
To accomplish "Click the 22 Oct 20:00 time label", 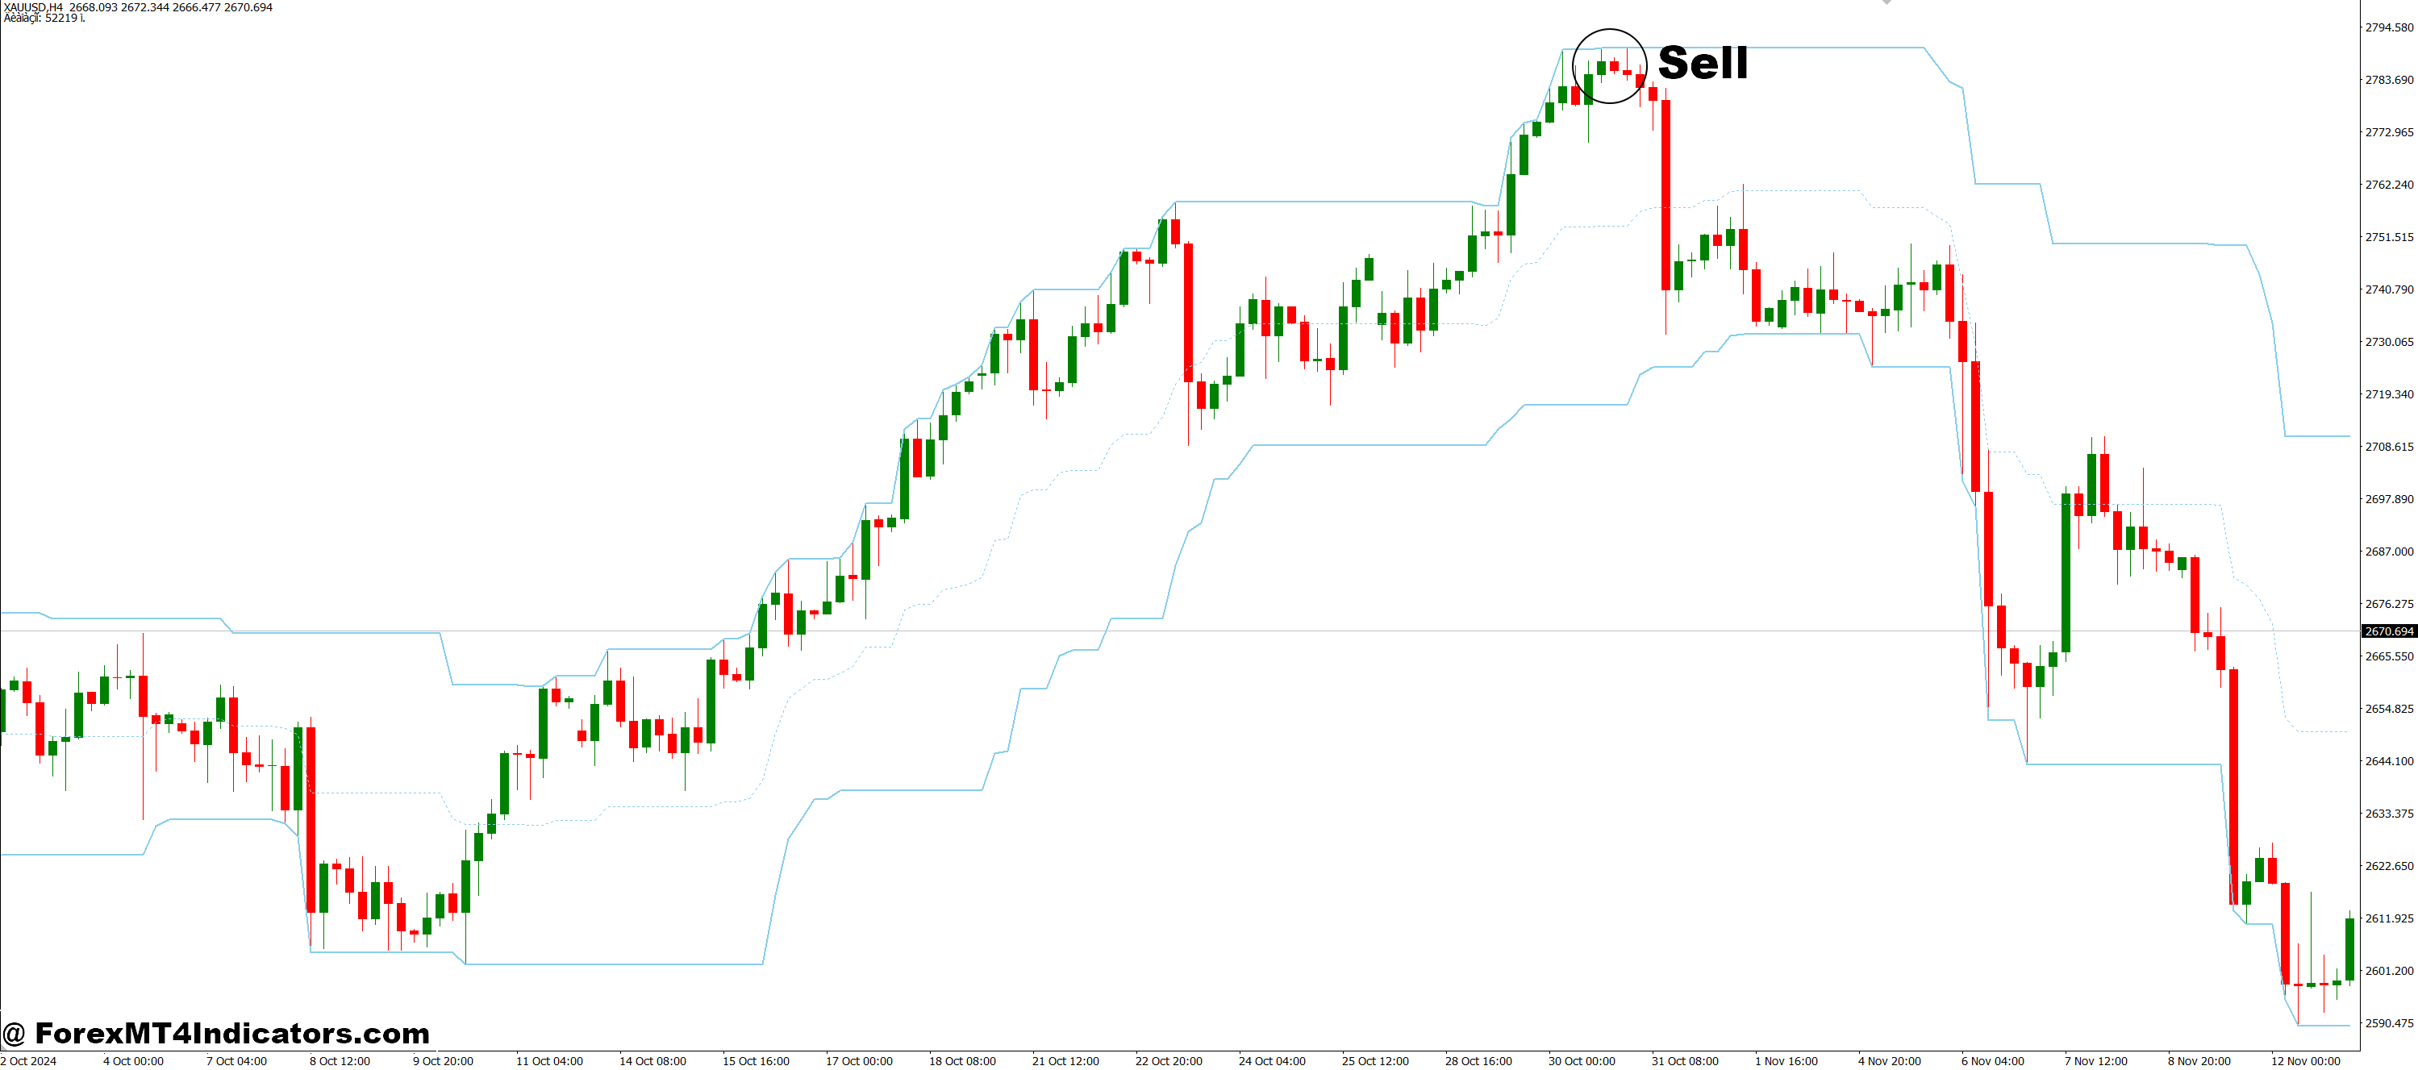I will pos(1169,1062).
